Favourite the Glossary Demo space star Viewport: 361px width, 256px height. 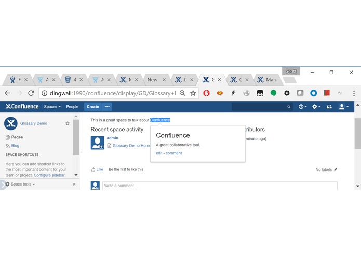[68, 123]
